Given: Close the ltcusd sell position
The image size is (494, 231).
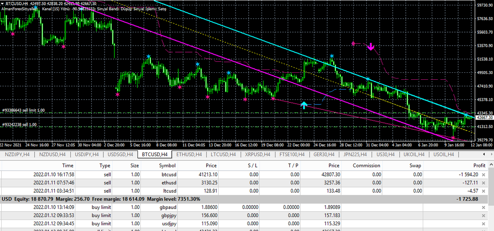Looking at the screenshot, I should (x=483, y=191).
